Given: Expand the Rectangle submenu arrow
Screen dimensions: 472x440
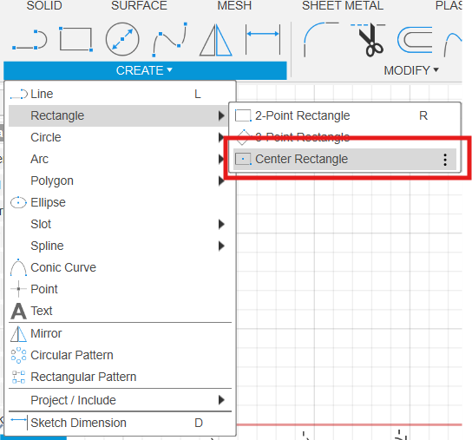Looking at the screenshot, I should [221, 115].
